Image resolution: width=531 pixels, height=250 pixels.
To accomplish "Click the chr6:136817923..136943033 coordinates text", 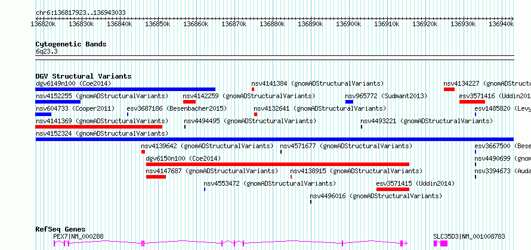I will point(81,13).
